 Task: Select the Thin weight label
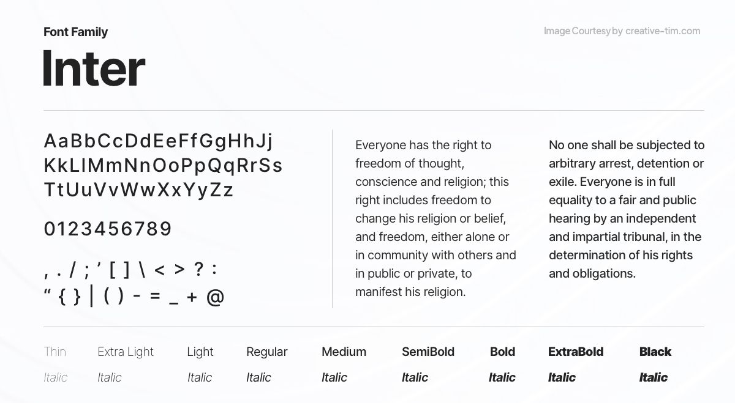click(55, 352)
